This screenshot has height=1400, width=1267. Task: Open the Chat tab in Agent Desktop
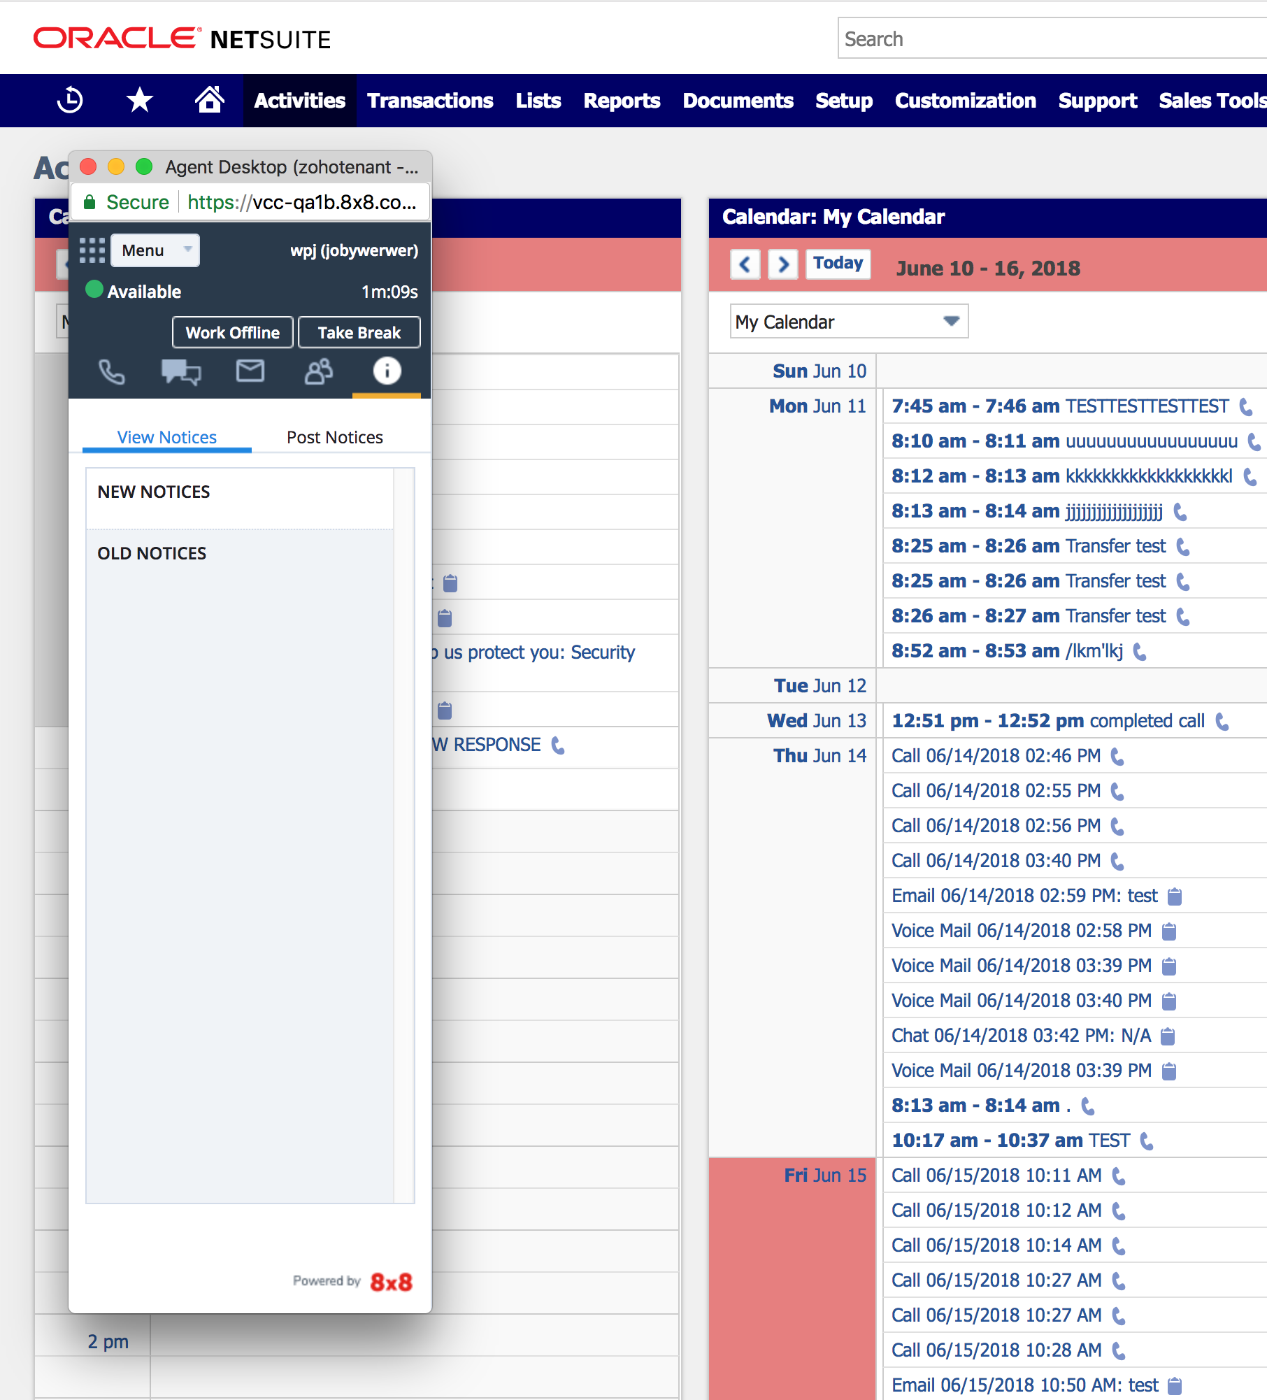pos(181,371)
